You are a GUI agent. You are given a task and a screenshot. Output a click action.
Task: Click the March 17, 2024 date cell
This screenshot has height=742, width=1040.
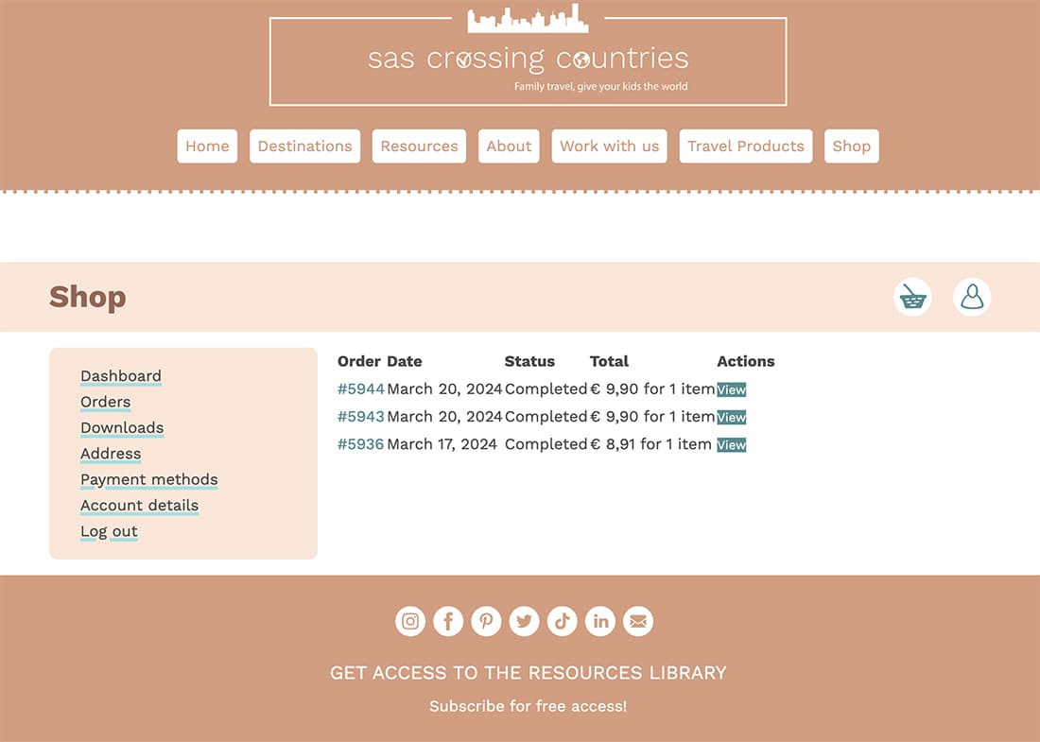(x=442, y=444)
